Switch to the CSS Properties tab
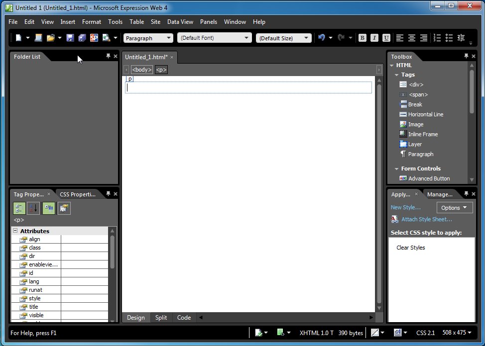Image resolution: width=485 pixels, height=346 pixels. point(78,194)
